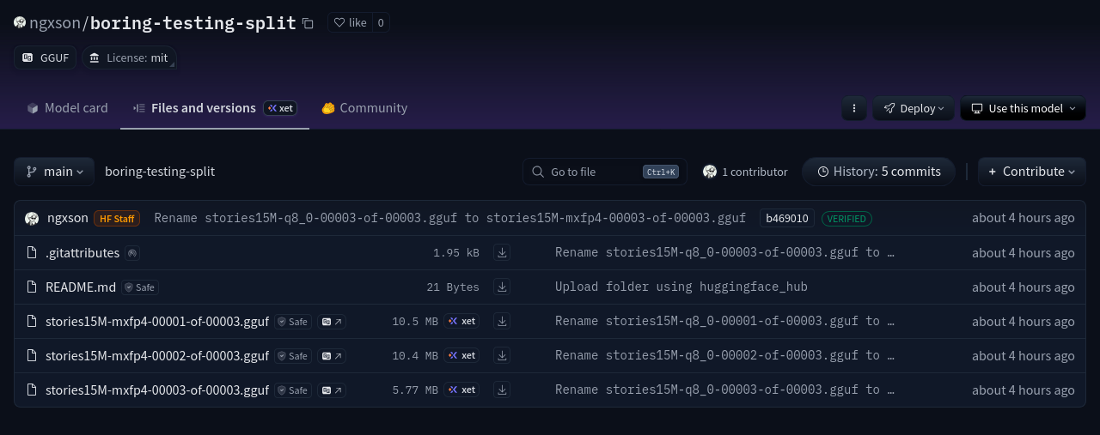The height and width of the screenshot is (435, 1100).
Task: Open stories15M-mxfp4-00001-of-00003.gguf
Action: coord(157,322)
